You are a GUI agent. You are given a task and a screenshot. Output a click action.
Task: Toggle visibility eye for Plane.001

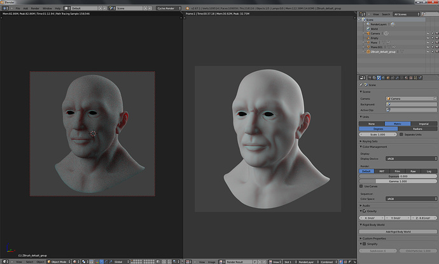(x=428, y=47)
